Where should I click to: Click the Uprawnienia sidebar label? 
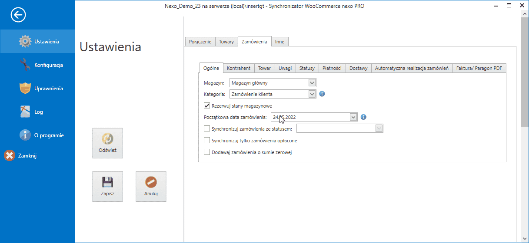coord(49,89)
